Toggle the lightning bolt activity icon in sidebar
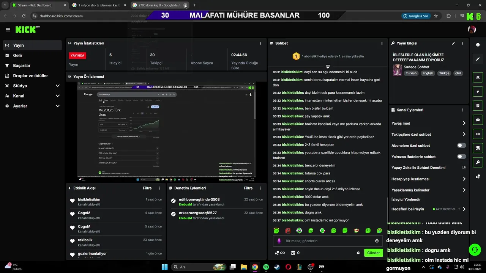This screenshot has width=486, height=273. pyautogui.click(x=478, y=91)
